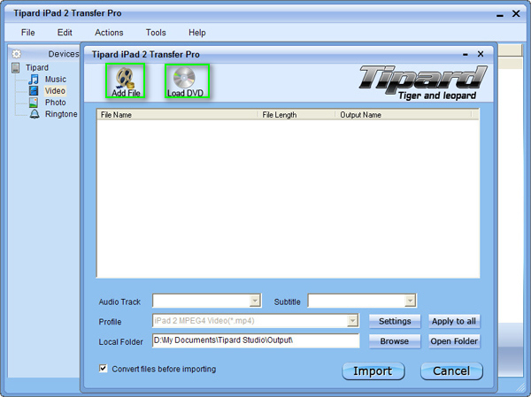Click the Import button
531x397 pixels.
click(373, 371)
